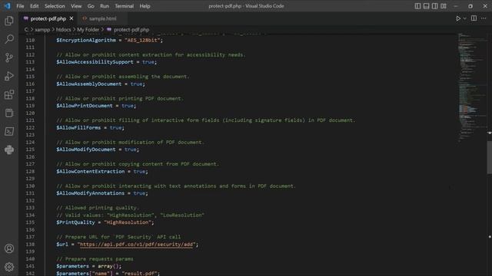Image resolution: width=492 pixels, height=276 pixels.
Task: Click the "HighResolution" string on line 135
Action: (128, 222)
